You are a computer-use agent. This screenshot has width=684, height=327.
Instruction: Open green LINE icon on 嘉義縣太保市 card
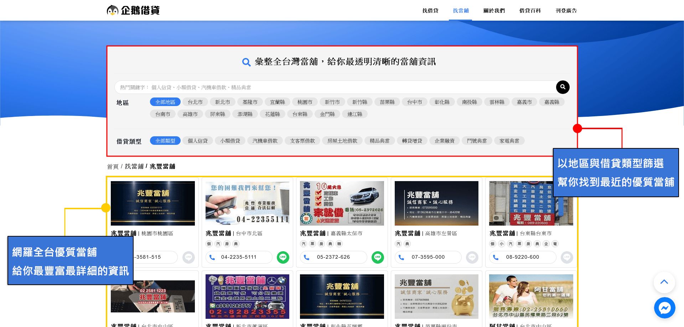tap(378, 257)
